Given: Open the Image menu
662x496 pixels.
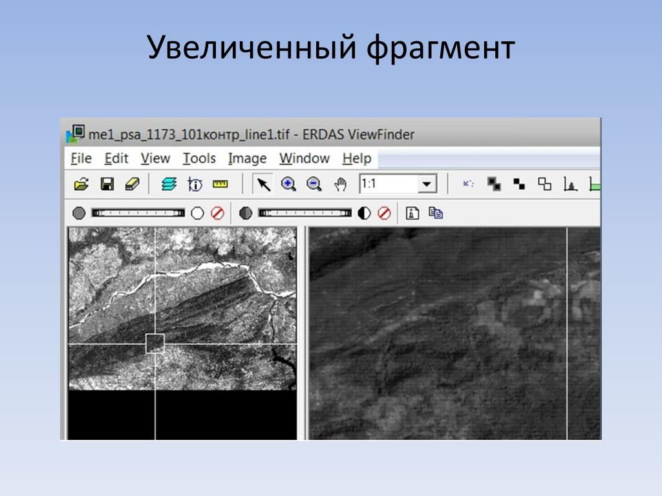Looking at the screenshot, I should click(248, 159).
